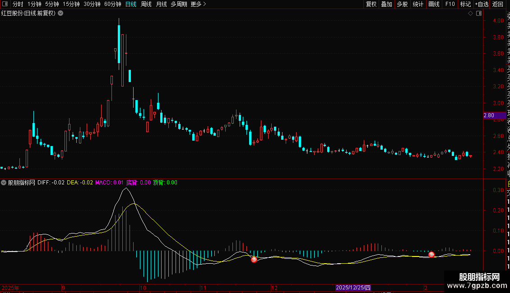This screenshot has width=510, height=293.
Task: Click second red 多 signal marker
Action: tap(431, 255)
